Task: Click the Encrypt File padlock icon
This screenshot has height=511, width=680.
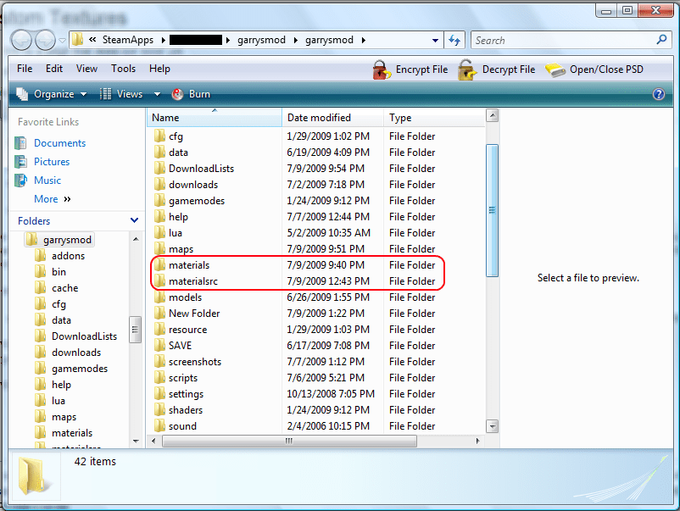Action: pos(382,69)
